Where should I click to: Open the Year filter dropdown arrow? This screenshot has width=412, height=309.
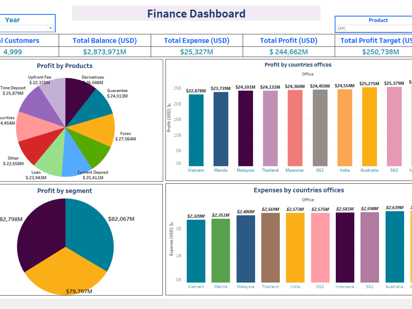click(x=50, y=27)
